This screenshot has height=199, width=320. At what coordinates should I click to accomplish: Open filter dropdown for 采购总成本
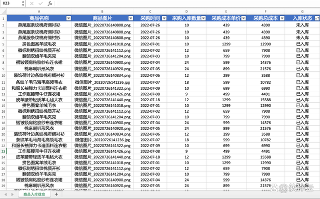[282, 18]
